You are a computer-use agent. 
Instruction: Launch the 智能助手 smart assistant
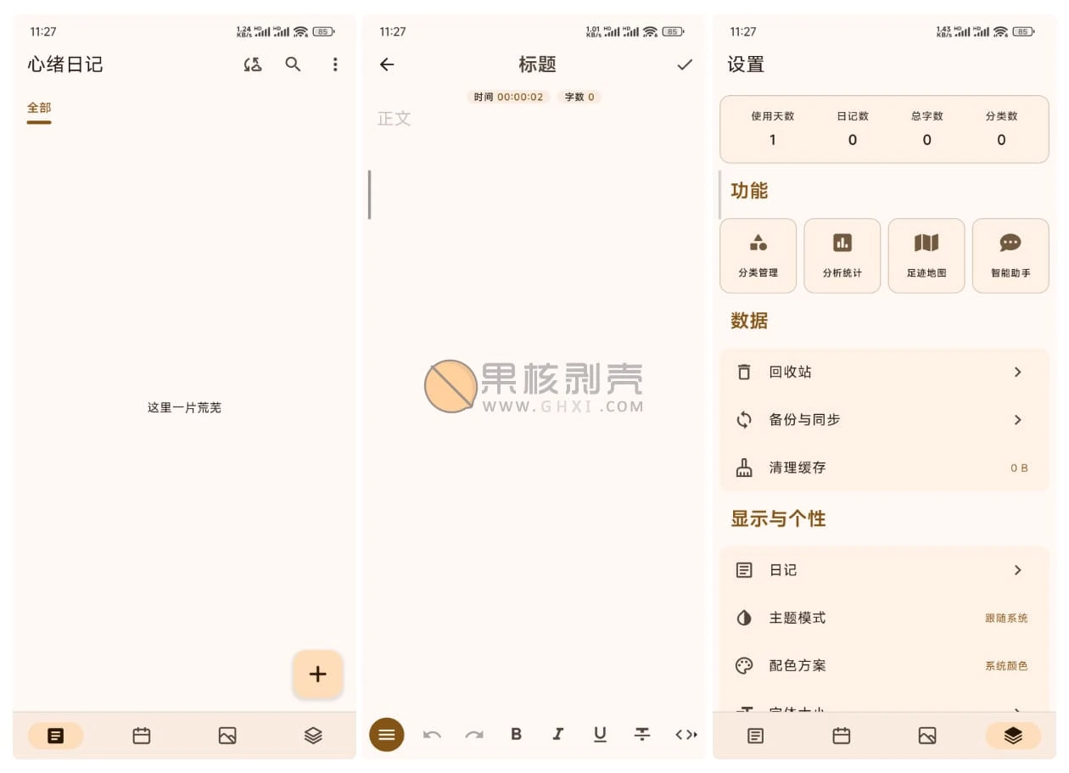1010,255
